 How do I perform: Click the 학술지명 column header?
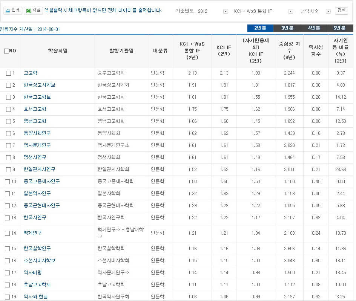pos(58,50)
